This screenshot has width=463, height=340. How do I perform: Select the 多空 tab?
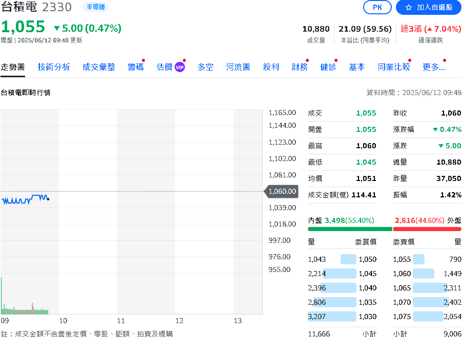click(205, 67)
